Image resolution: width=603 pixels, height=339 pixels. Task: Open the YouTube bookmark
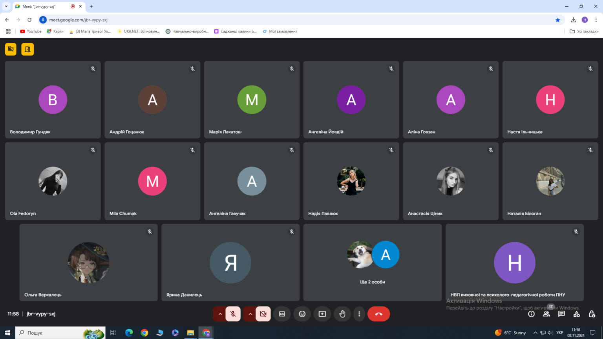(31, 31)
